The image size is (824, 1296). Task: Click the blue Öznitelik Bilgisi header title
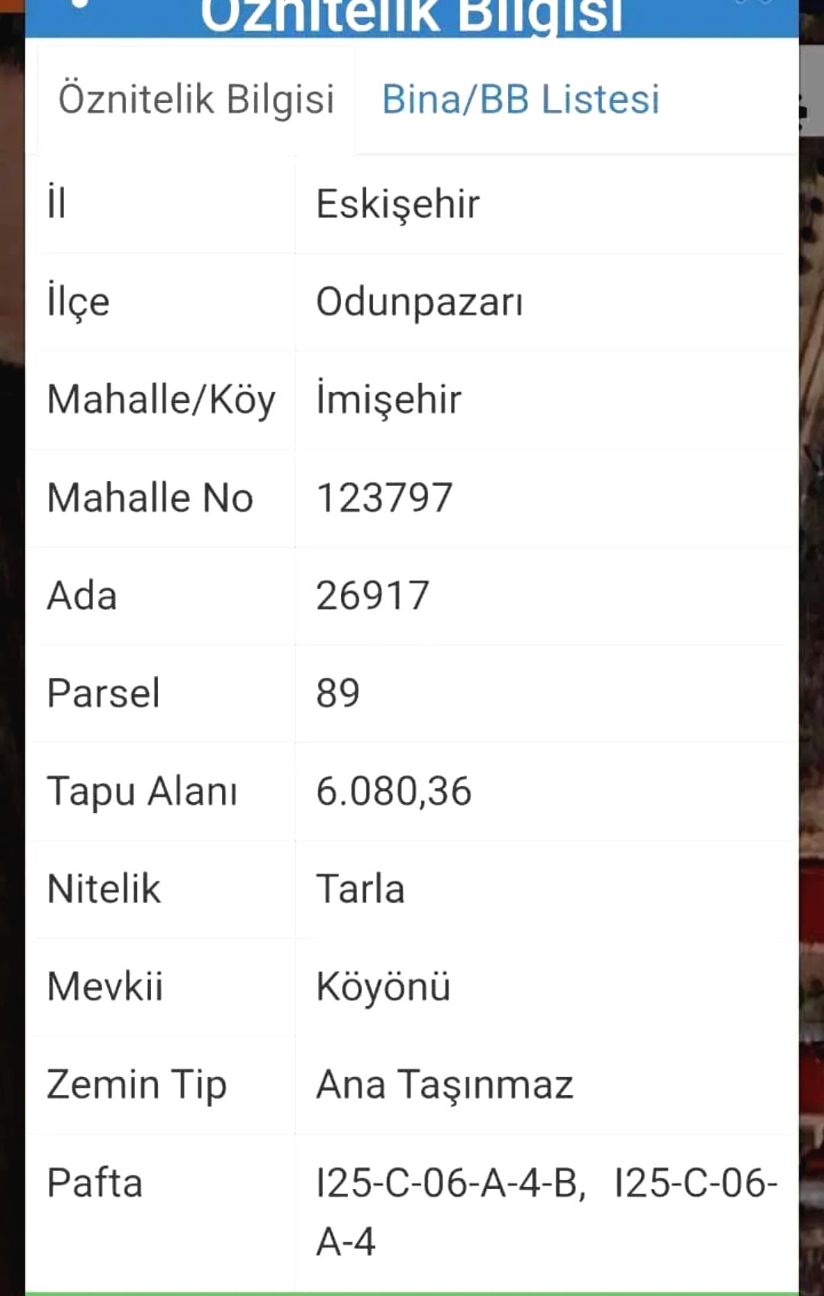pos(412,17)
